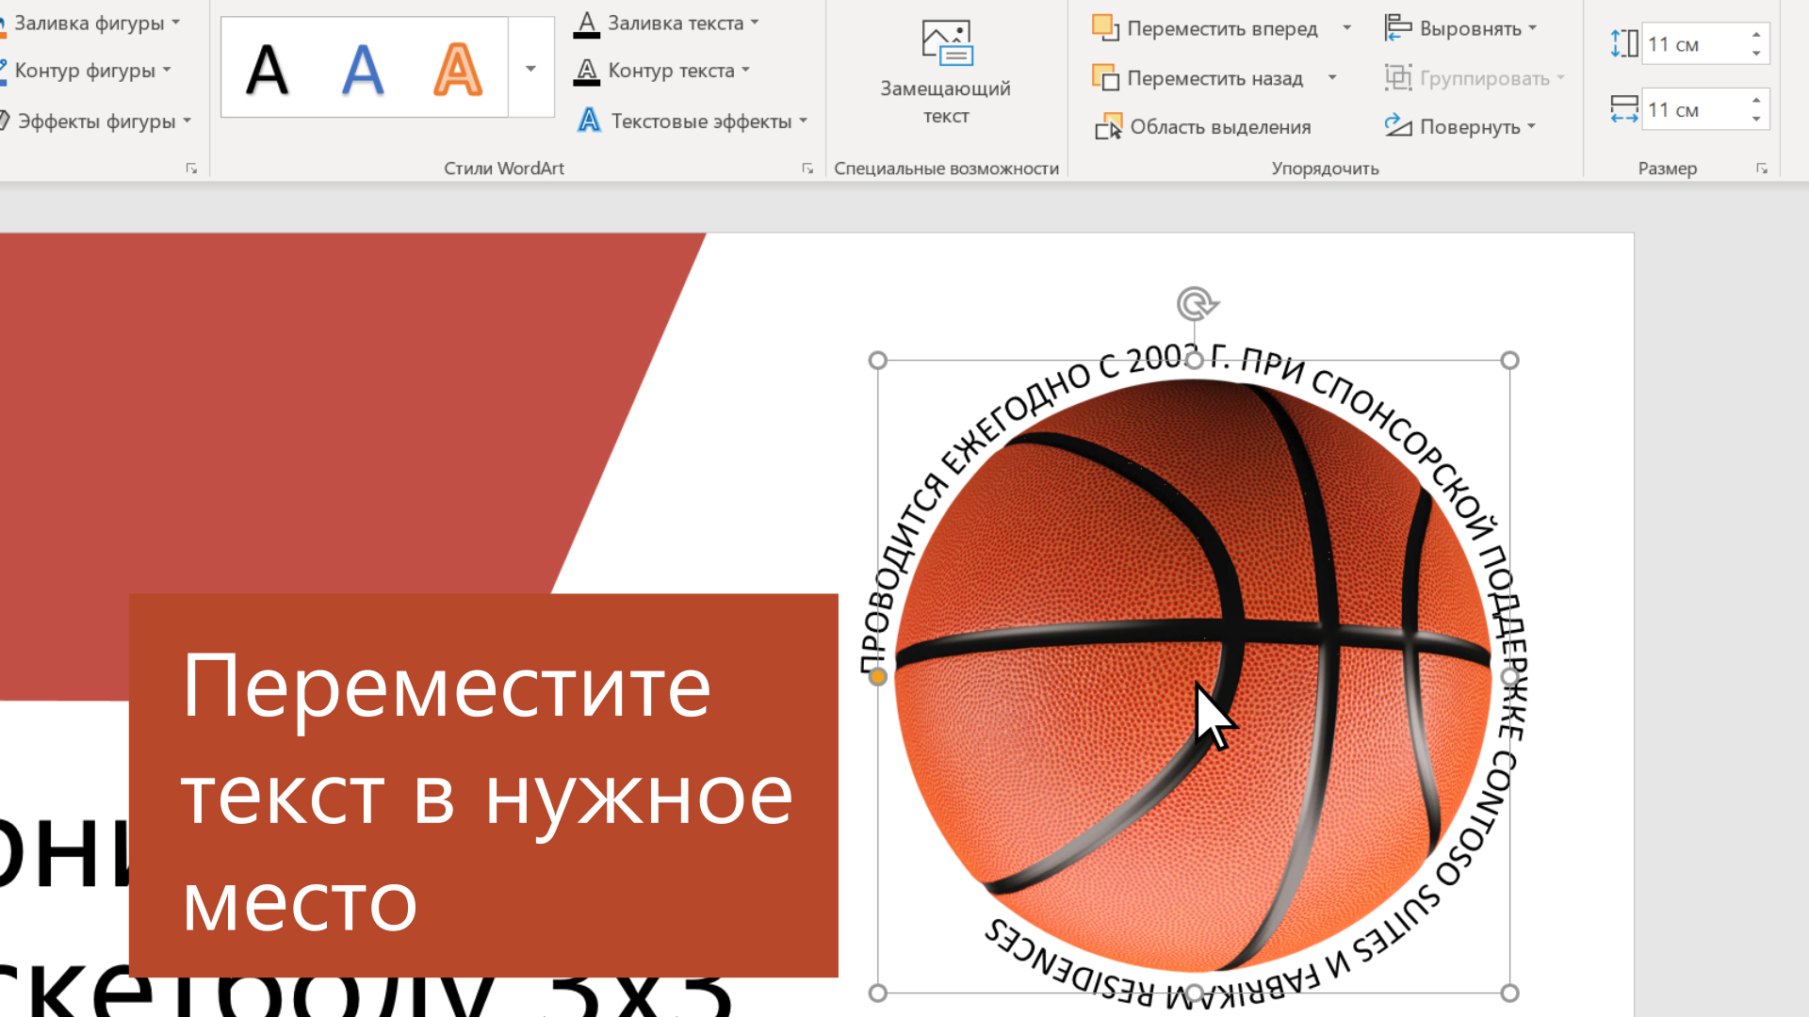Click the rotation handle above the WordArt
This screenshot has width=1809, height=1017.
coord(1196,303)
